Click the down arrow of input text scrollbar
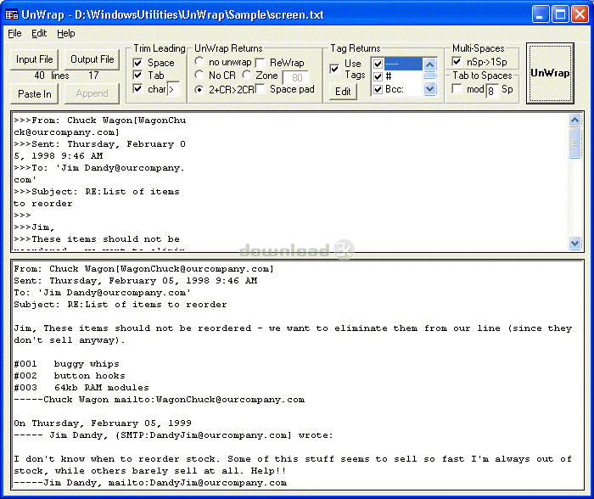The height and width of the screenshot is (499, 594). tap(575, 243)
